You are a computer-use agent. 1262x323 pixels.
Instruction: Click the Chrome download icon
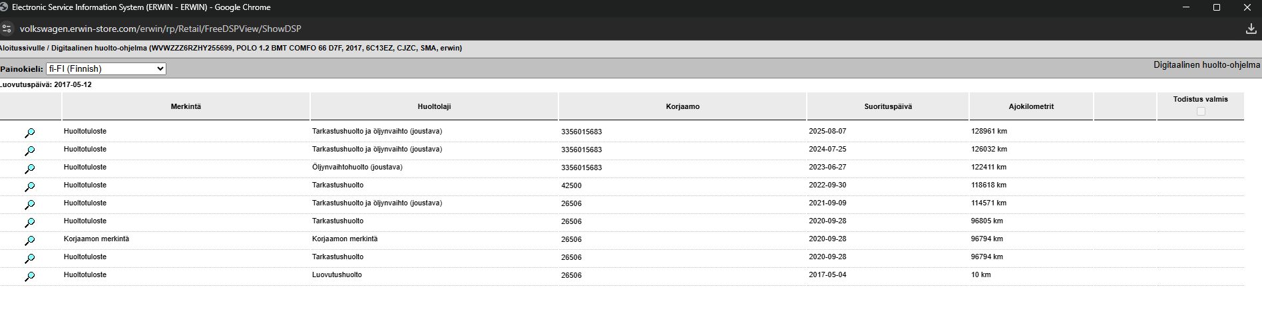point(1250,29)
